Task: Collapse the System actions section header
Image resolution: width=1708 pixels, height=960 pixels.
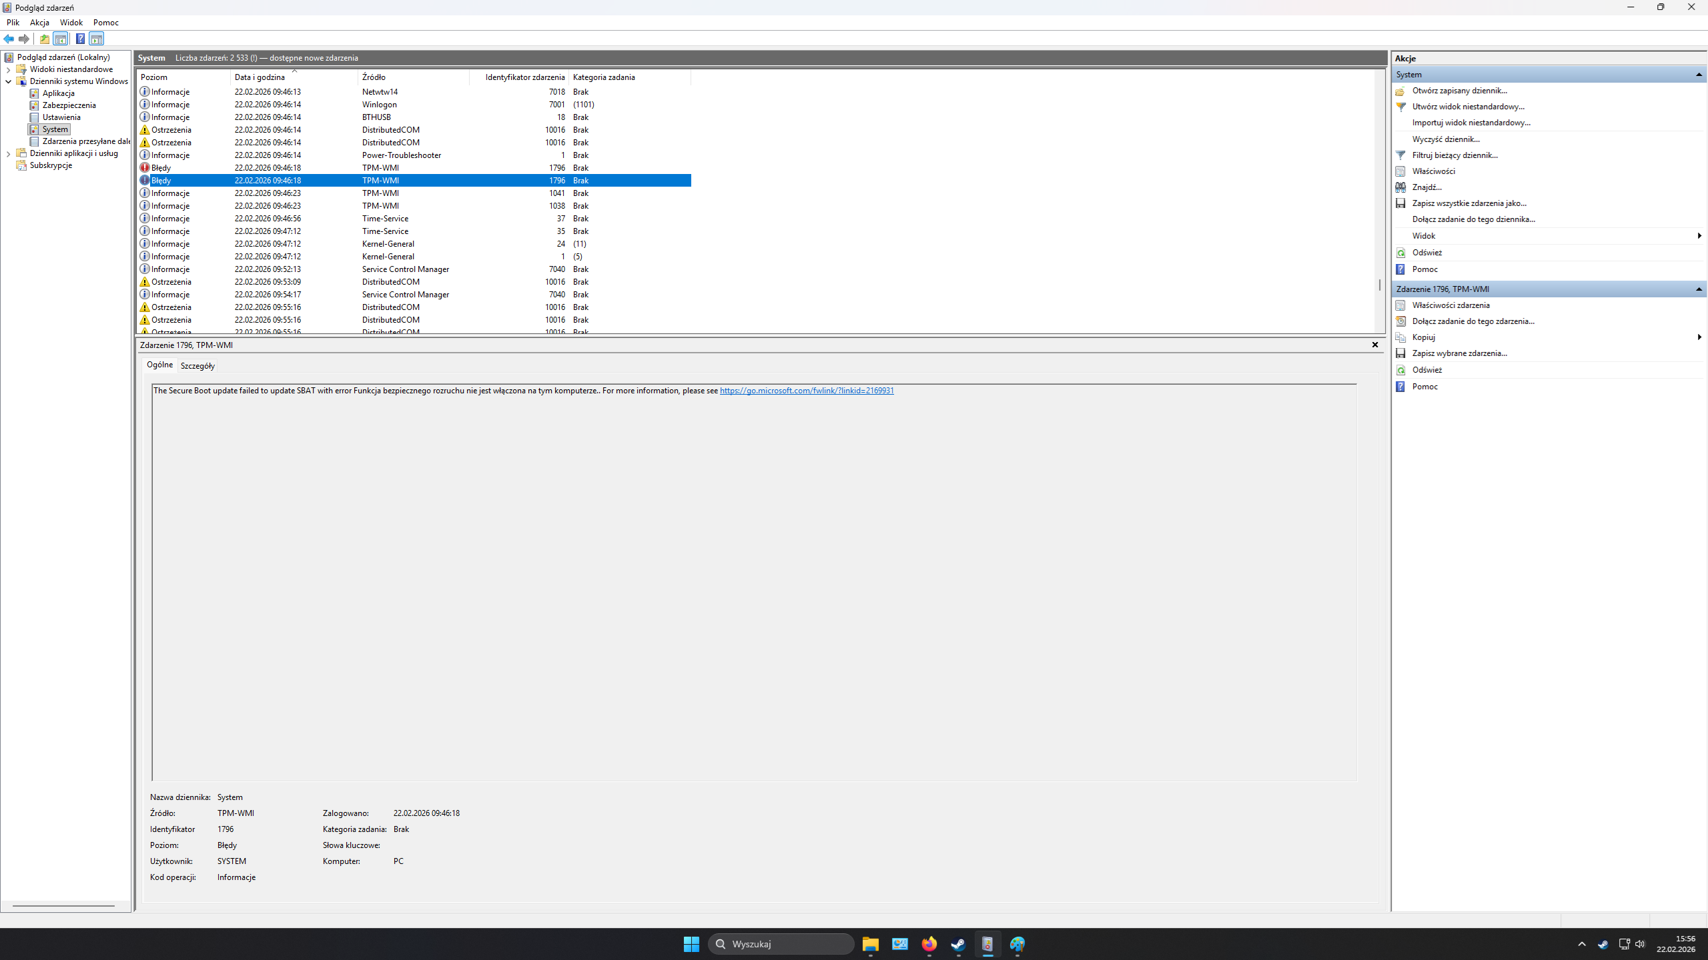Action: (1699, 75)
